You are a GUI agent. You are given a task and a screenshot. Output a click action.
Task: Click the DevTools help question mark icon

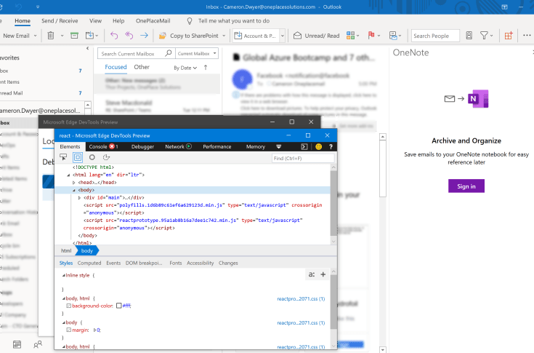pos(331,147)
